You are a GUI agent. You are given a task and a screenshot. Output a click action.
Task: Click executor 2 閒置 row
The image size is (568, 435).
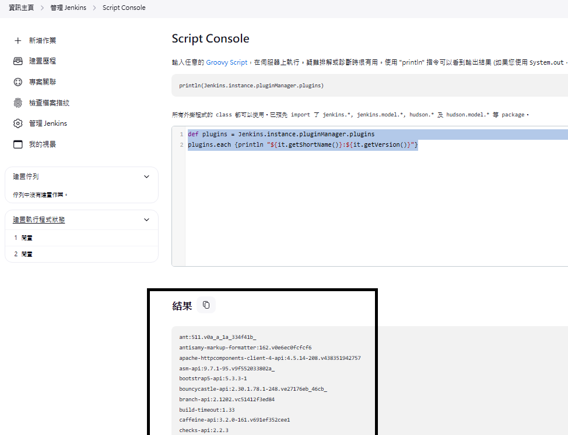pos(82,254)
